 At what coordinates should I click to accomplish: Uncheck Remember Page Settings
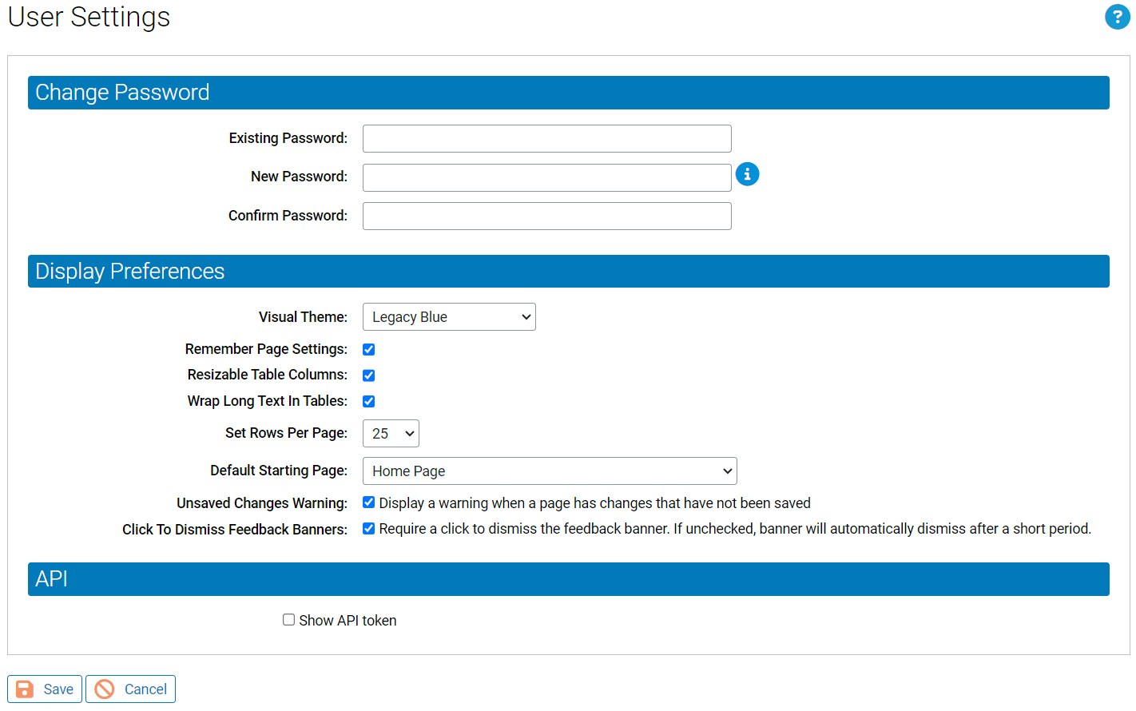368,349
